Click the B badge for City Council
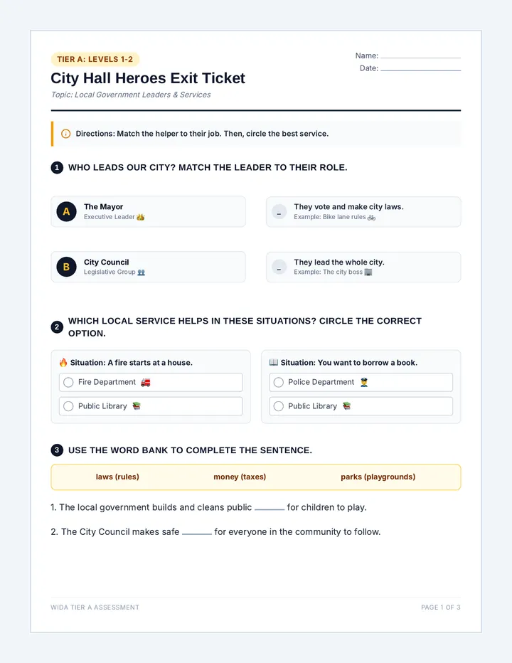512x663 pixels. pyautogui.click(x=66, y=267)
